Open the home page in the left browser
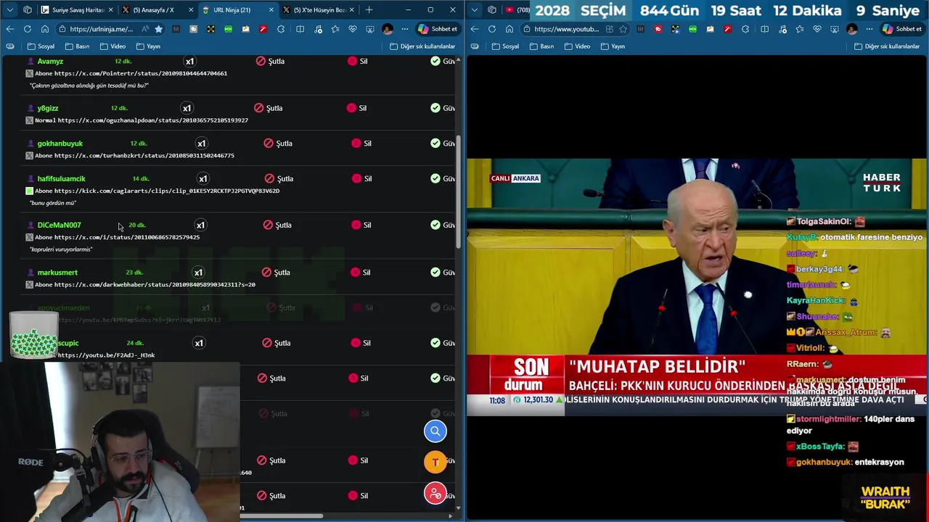 pyautogui.click(x=44, y=29)
